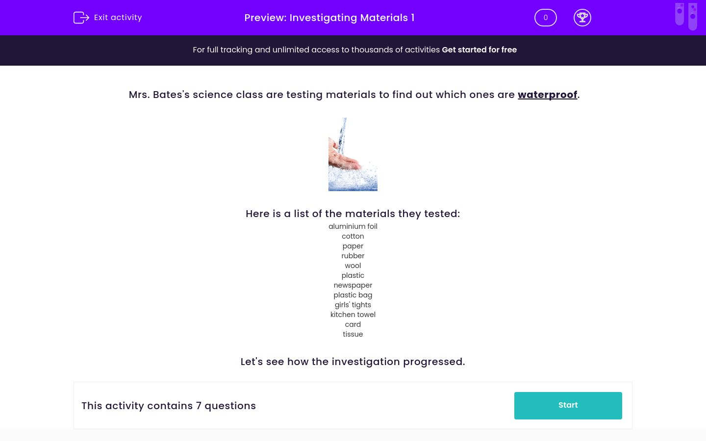Screen dimensions: 706x441
Task: Select the Get started for free link
Action: coord(479,50)
